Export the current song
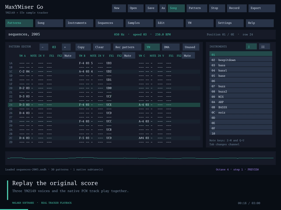Viewport: 281px width, 210px height. (262, 8)
